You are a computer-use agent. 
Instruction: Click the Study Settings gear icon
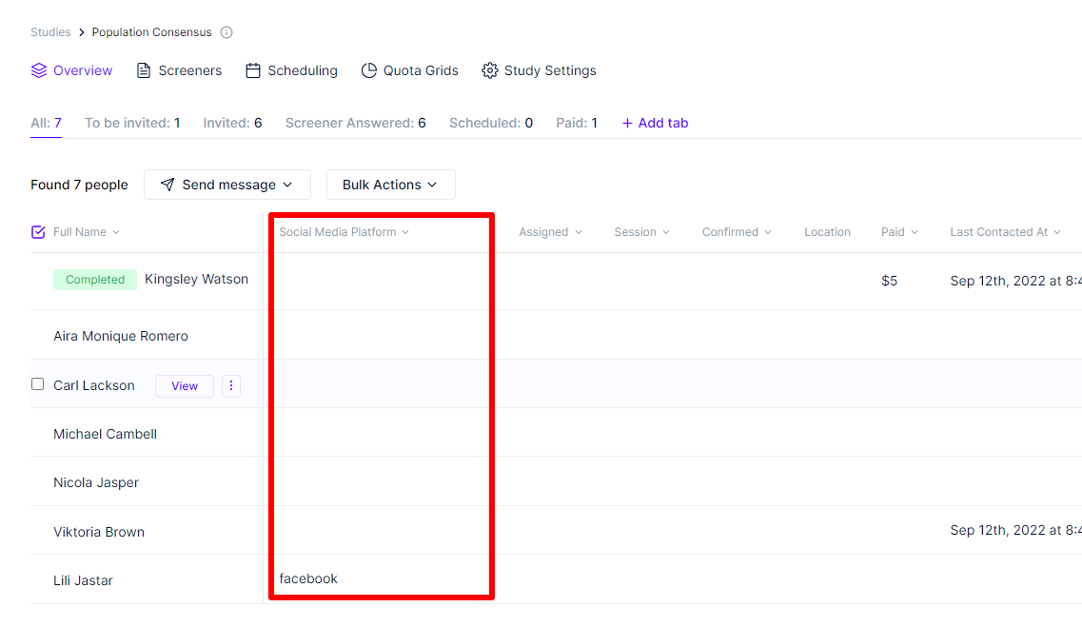(490, 70)
